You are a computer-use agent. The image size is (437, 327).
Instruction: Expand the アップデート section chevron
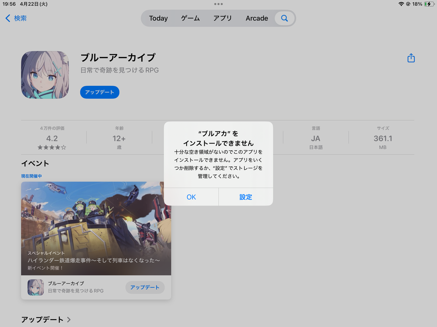point(69,320)
